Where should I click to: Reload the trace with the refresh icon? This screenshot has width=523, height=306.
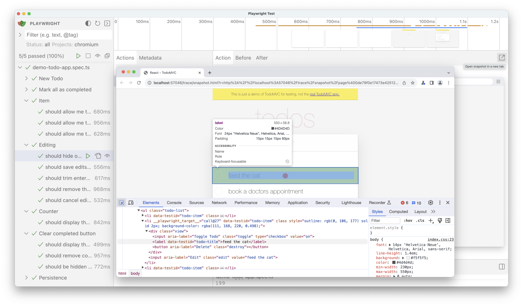[x=97, y=23]
